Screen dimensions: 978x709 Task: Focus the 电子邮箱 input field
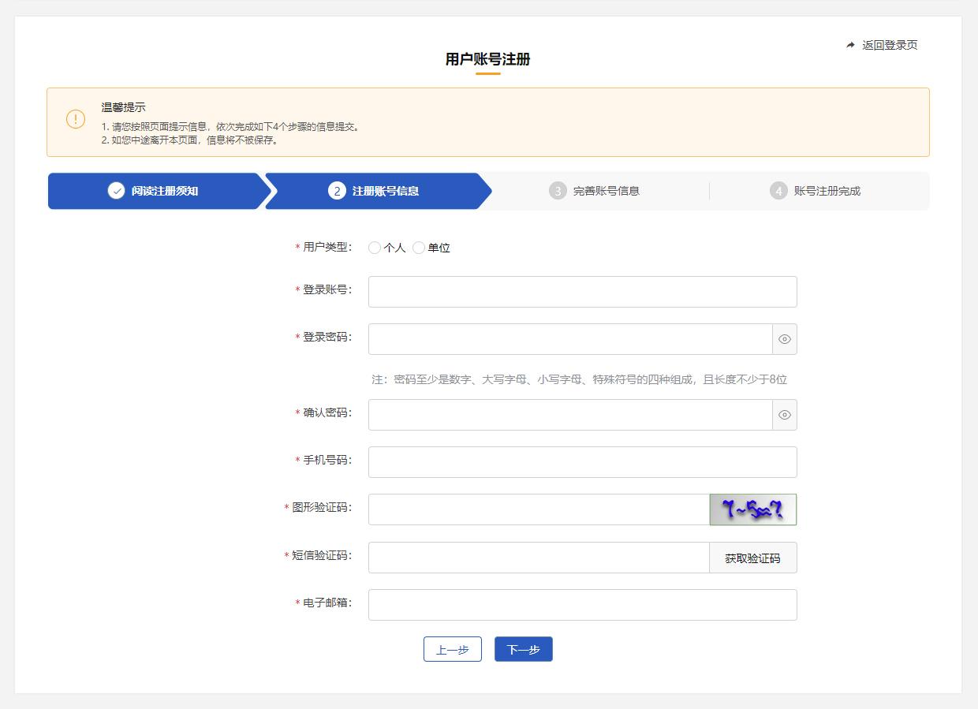click(582, 605)
